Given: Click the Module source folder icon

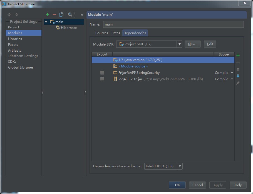Looking at the screenshot, I should click(x=115, y=66).
